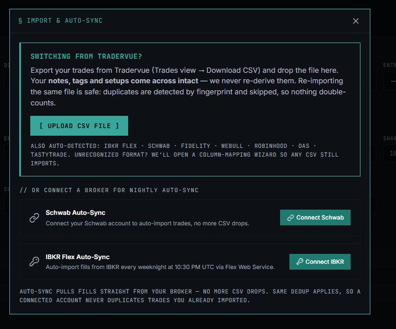Click the Upload CSV File button

pos(79,126)
